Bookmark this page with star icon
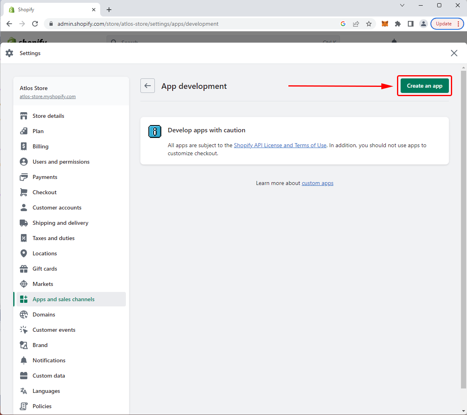The height and width of the screenshot is (415, 467). [369, 24]
